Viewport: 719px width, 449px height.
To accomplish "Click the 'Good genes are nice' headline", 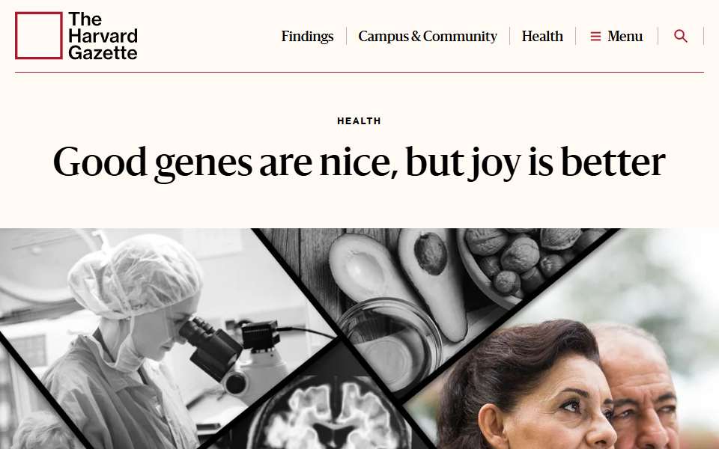I will point(359,162).
